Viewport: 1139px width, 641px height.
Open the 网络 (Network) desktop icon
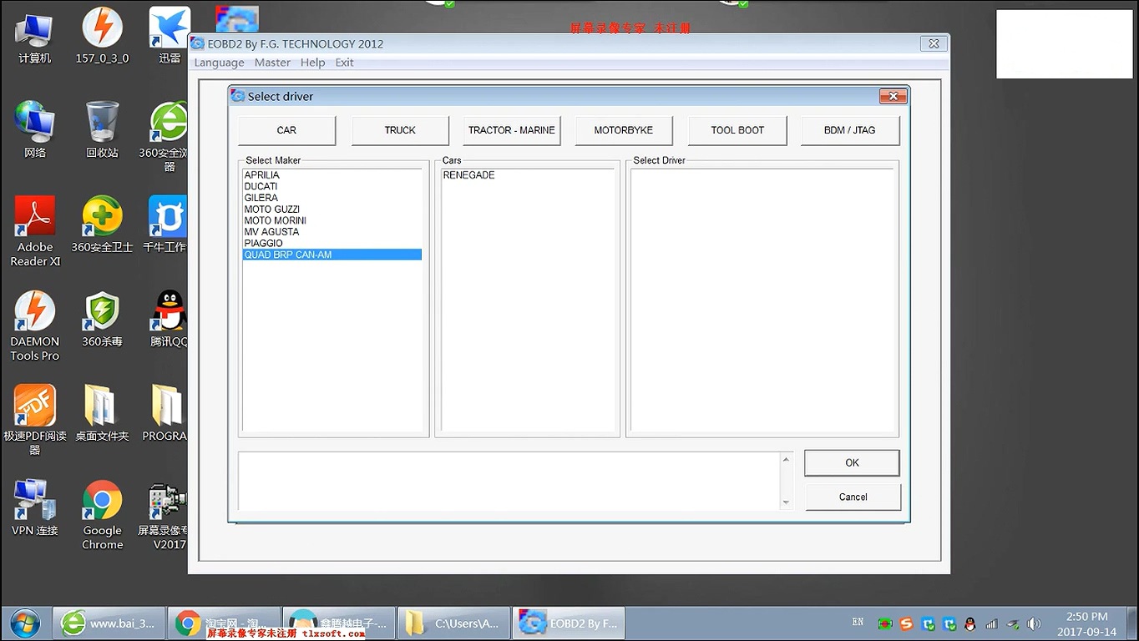click(35, 129)
